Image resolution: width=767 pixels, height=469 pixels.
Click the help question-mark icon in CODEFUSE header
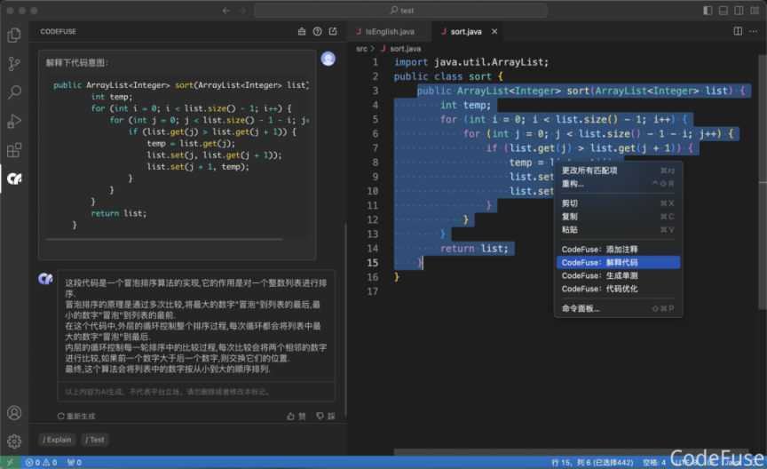coord(318,31)
